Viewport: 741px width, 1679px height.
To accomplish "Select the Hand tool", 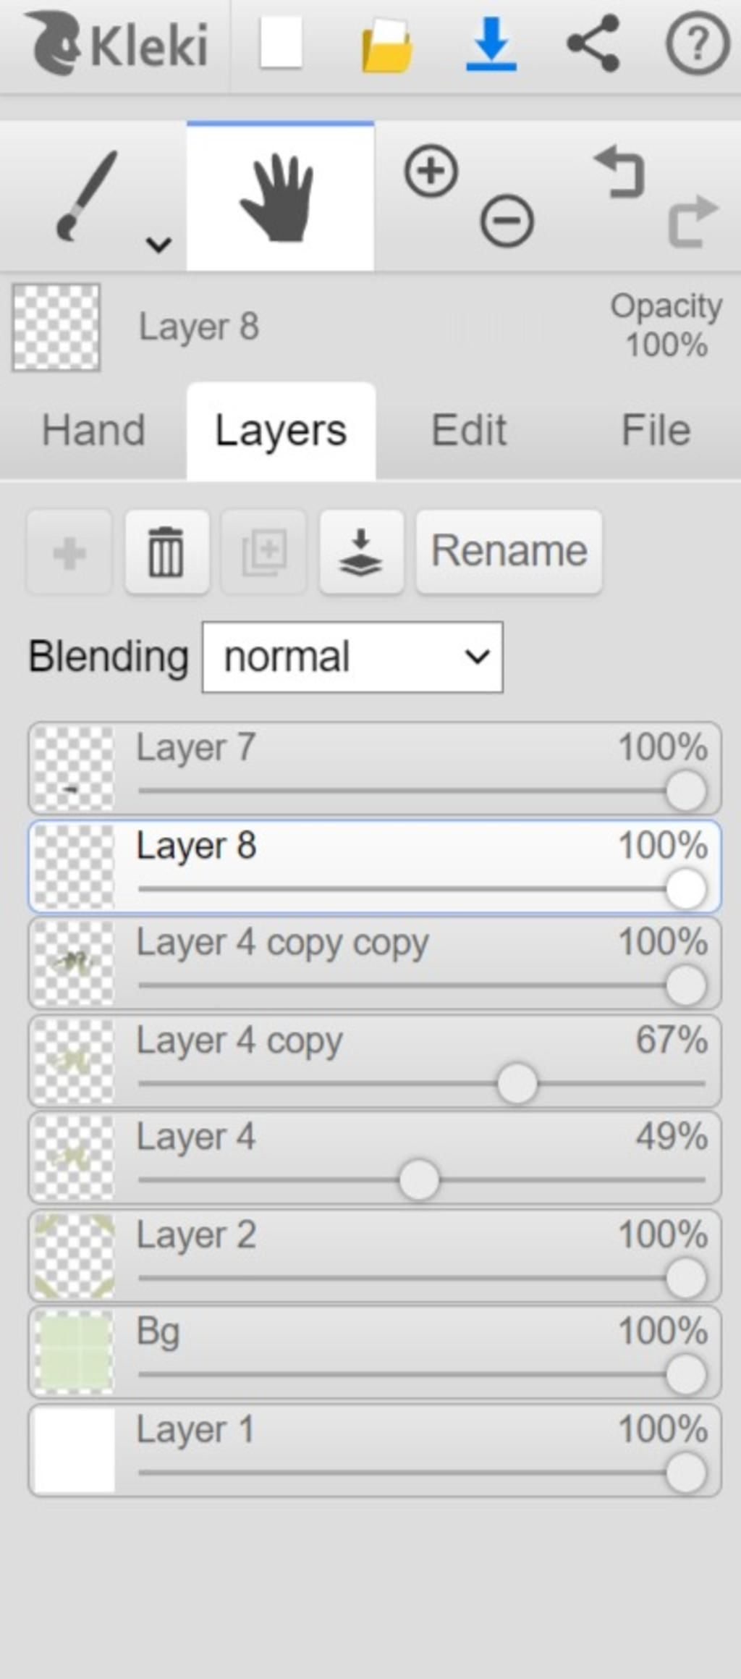I will coord(280,197).
